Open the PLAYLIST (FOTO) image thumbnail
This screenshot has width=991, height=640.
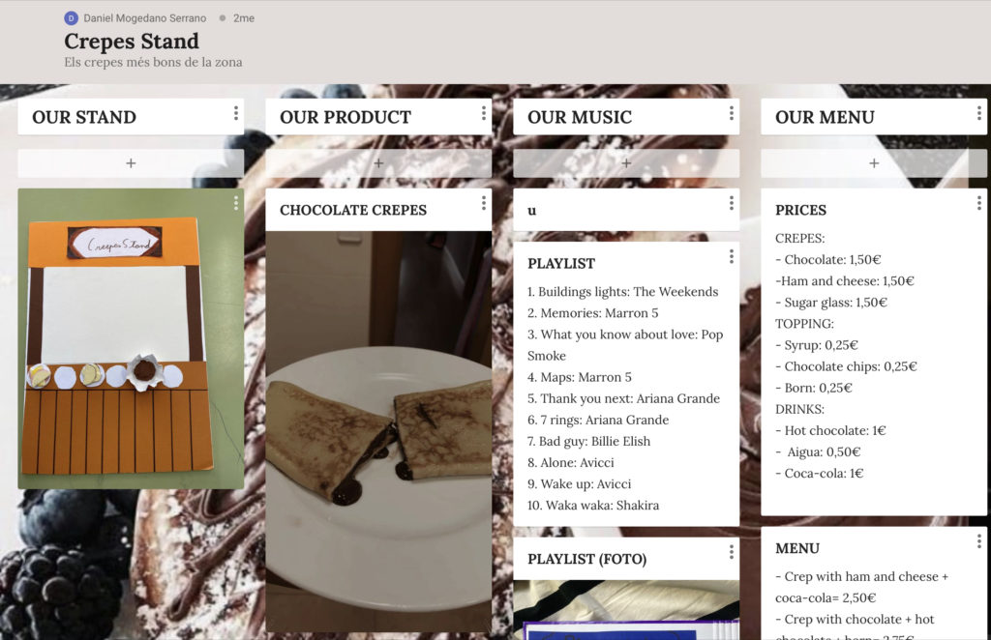tap(626, 610)
